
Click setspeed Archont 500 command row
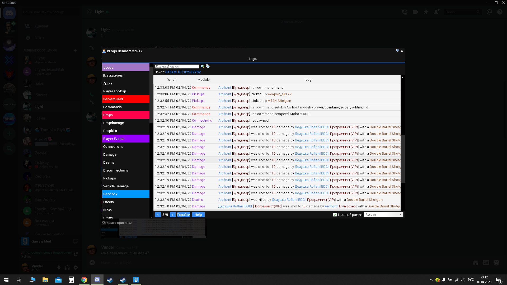coord(277,114)
